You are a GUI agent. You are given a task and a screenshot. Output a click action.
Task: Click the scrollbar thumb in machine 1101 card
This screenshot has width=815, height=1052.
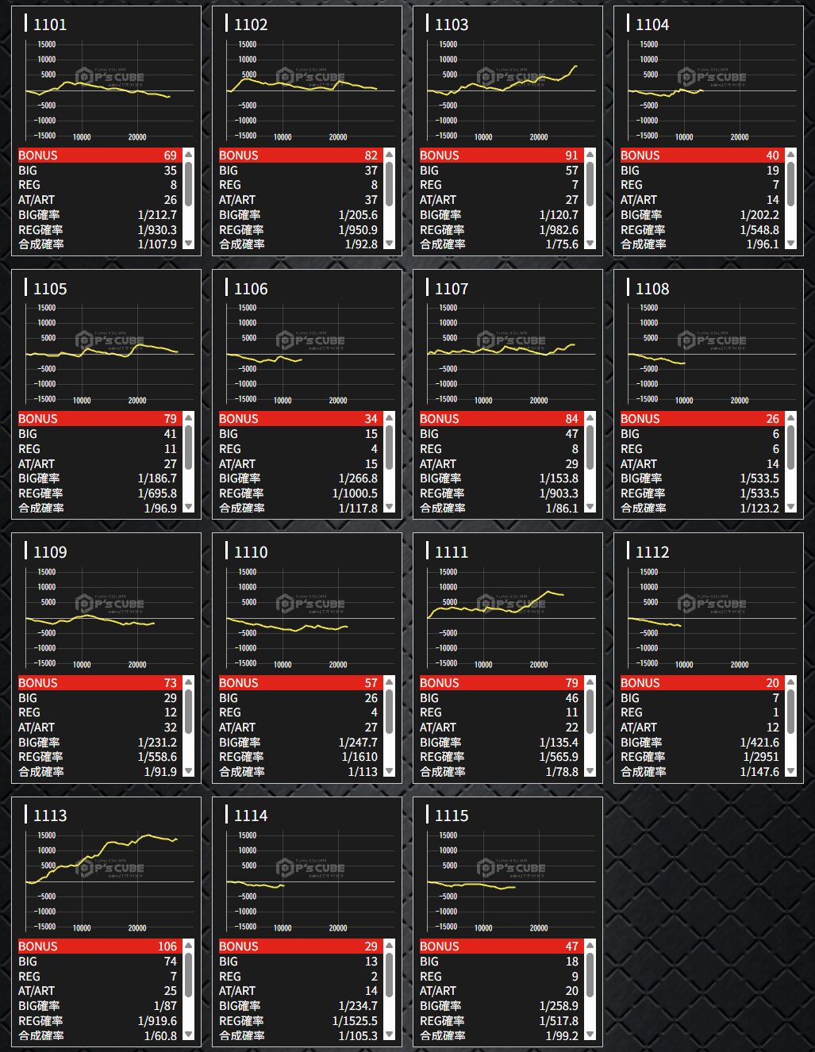[189, 183]
